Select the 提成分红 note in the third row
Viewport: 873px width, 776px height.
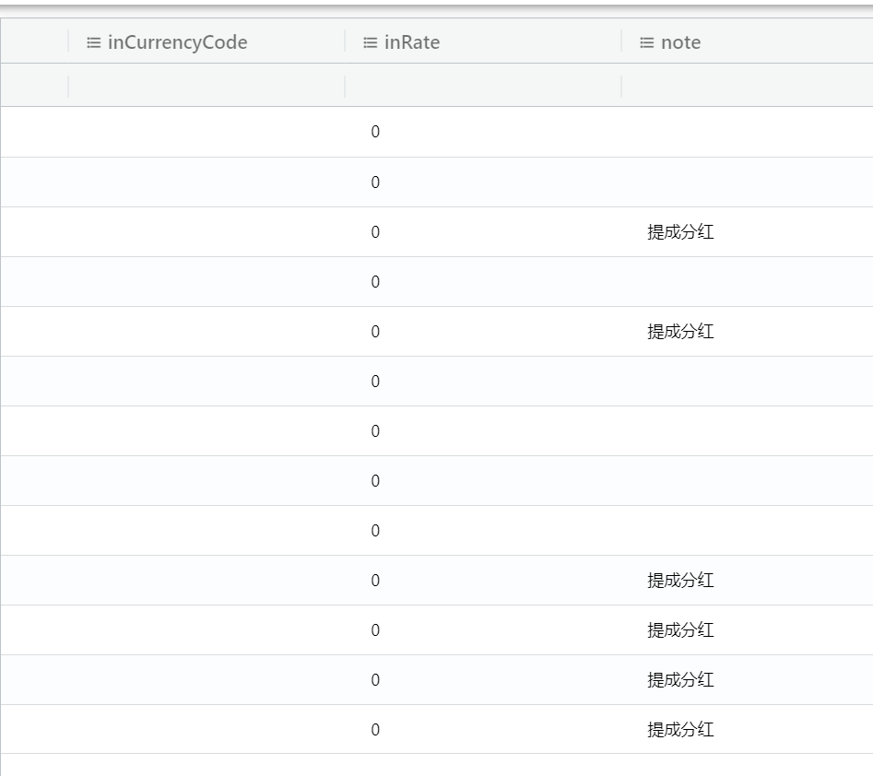point(680,232)
